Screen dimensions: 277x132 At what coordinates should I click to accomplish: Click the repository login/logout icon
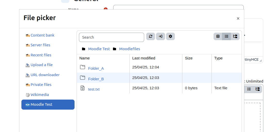tap(160, 36)
